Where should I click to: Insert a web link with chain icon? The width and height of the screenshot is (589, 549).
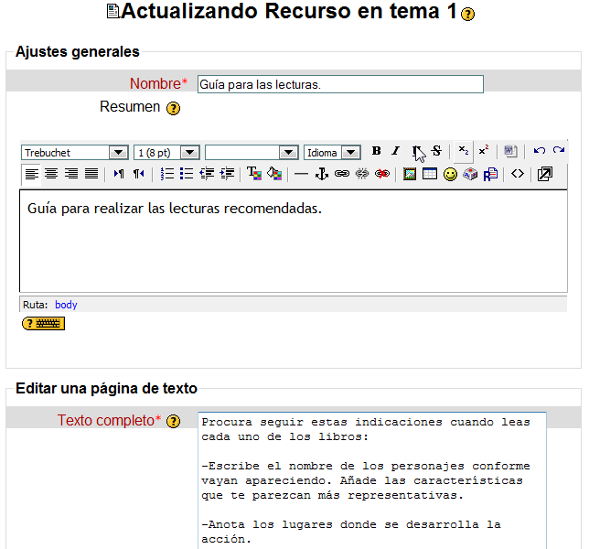(x=341, y=174)
